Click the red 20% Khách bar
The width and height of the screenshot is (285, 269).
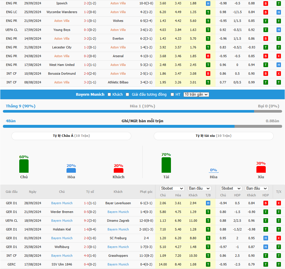pyautogui.click(x=118, y=170)
